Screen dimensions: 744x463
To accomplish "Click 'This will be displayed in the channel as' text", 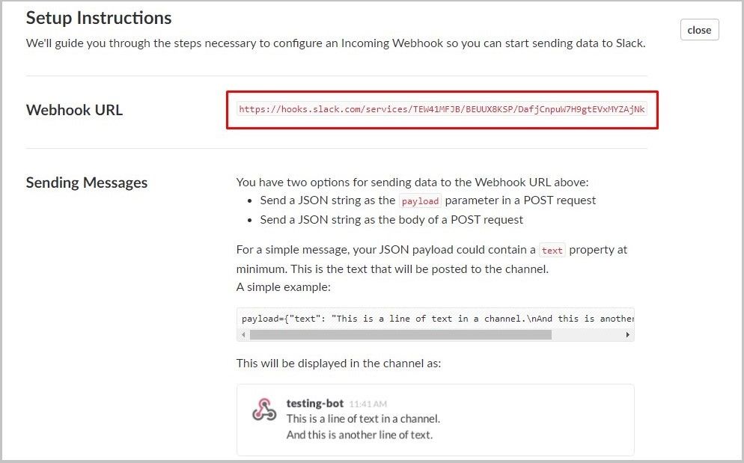I will point(338,364).
